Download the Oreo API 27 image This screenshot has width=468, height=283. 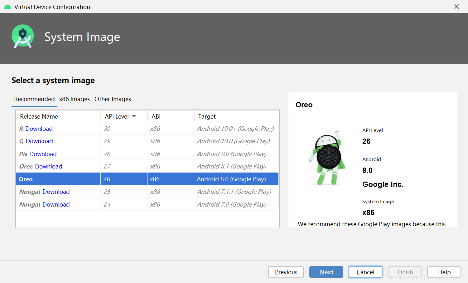(x=49, y=166)
